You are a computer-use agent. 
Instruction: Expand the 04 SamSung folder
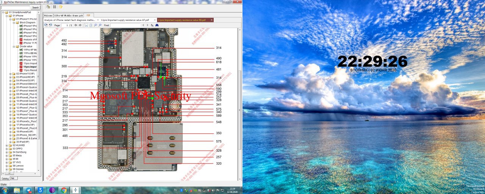[6, 152]
